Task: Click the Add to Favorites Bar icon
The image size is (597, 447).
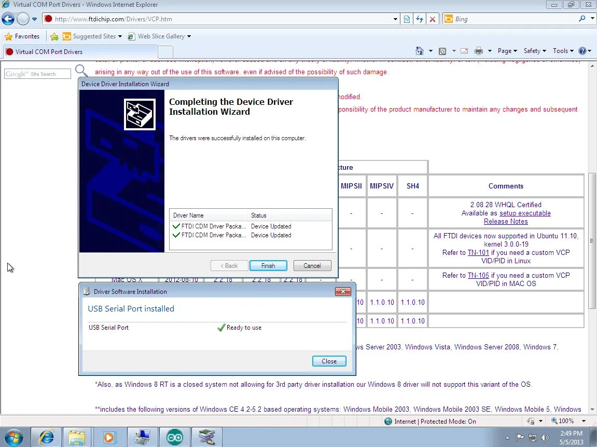Action: 54,36
